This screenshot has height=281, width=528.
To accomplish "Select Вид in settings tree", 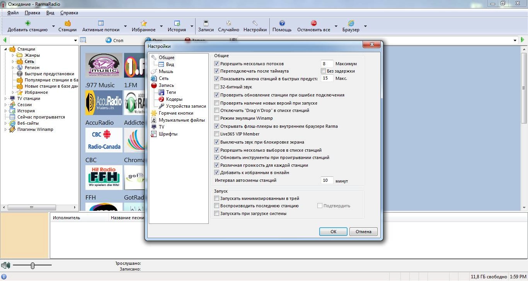I will point(170,64).
